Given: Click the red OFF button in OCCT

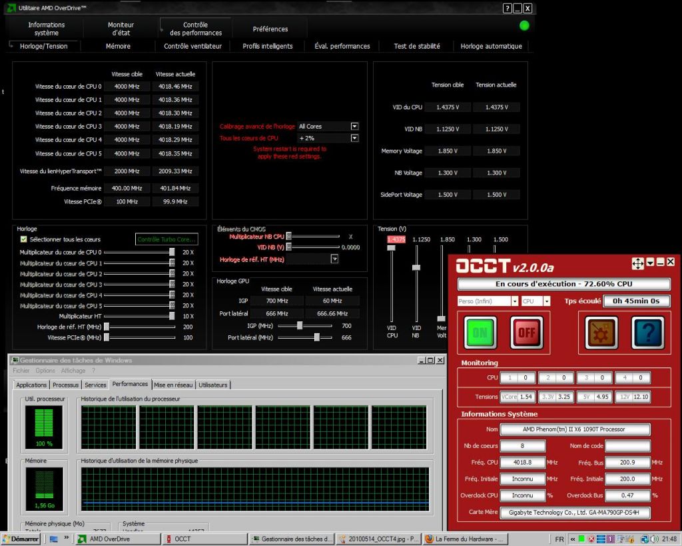Looking at the screenshot, I should point(527,333).
